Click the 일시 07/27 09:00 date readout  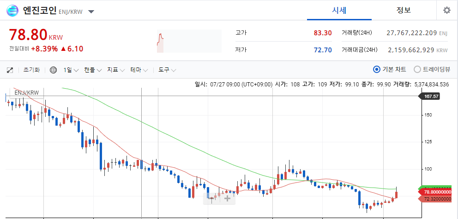234,85
